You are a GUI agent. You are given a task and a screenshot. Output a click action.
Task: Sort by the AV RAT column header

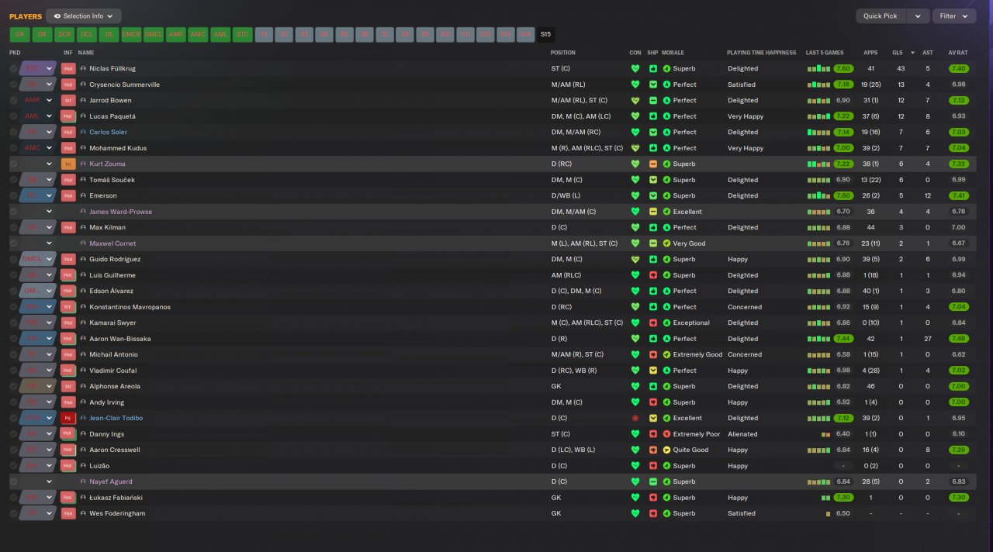point(958,53)
